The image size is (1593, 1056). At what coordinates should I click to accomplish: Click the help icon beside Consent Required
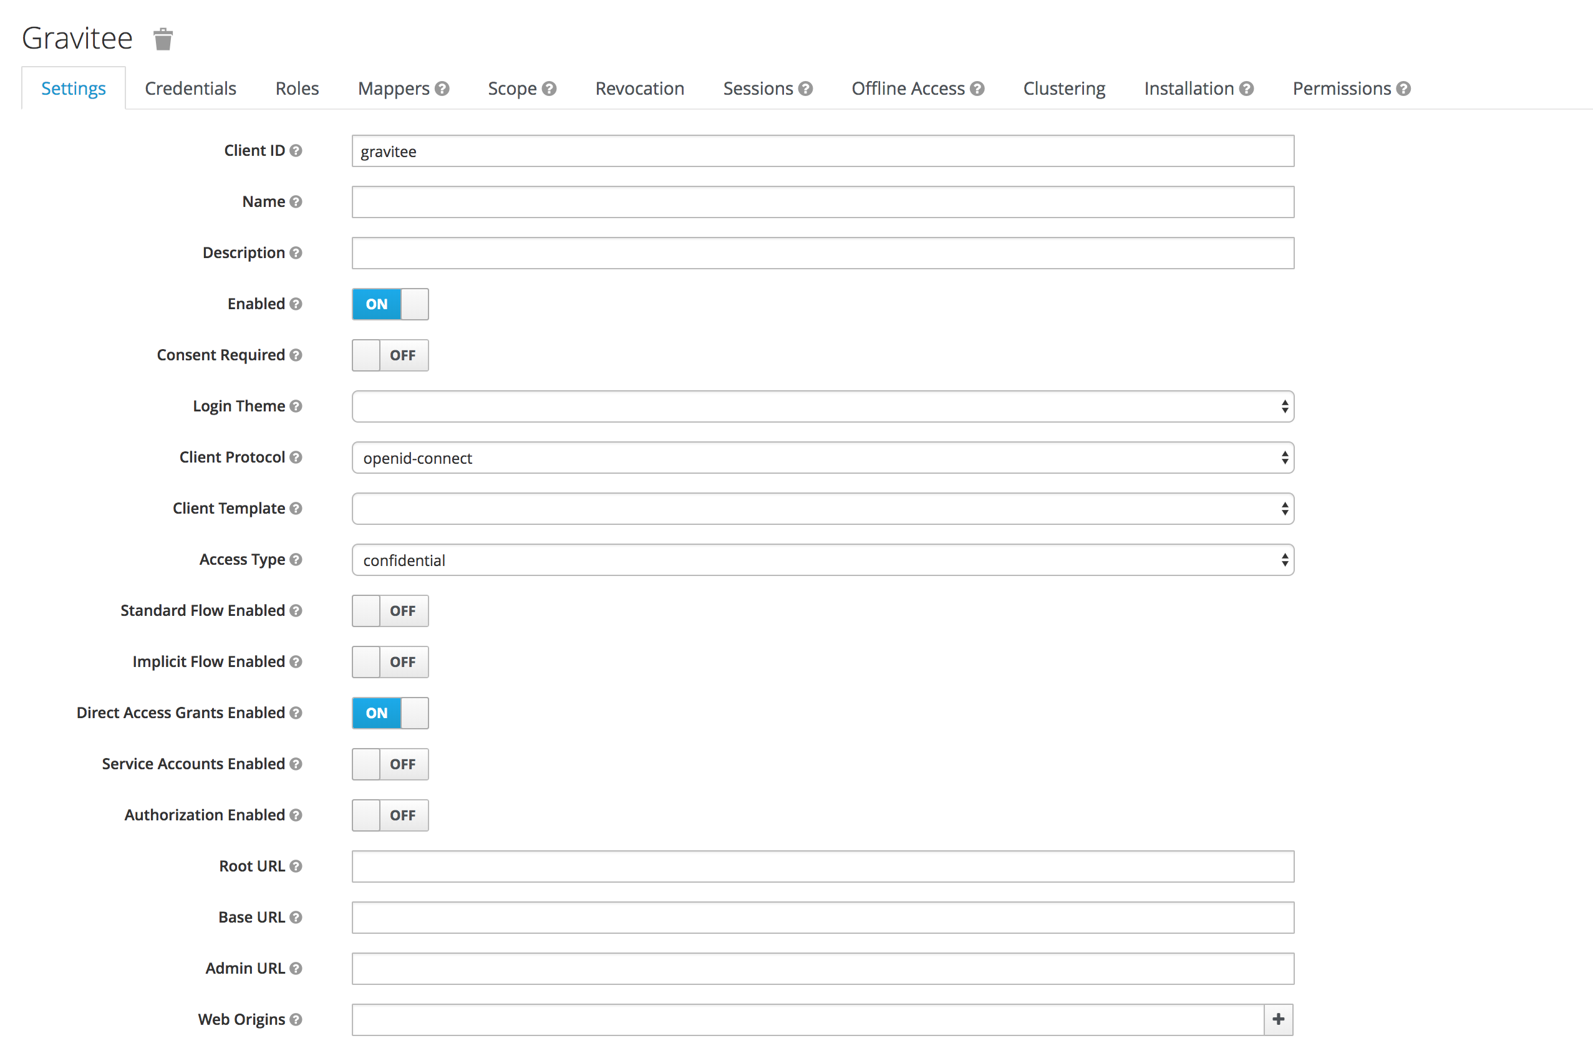pos(296,355)
